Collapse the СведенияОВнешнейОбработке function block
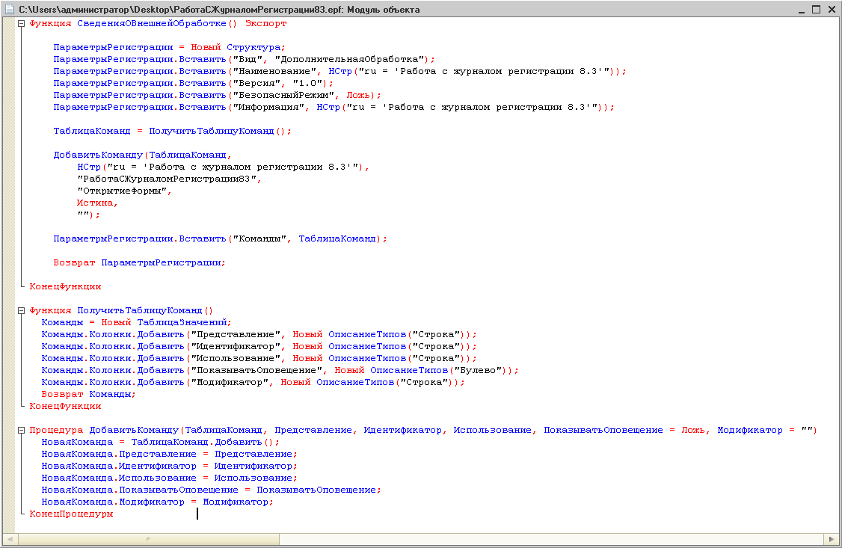The image size is (842, 548). coord(22,24)
